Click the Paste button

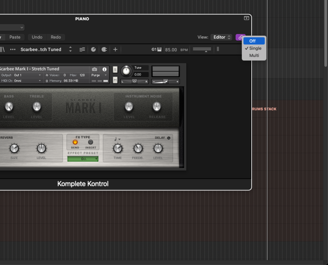[x=15, y=37]
